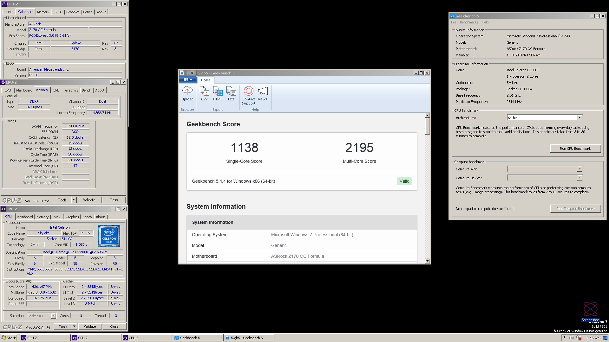Click Tools button in Memory CPU-Z window
The height and width of the screenshot is (342, 609).
(x=62, y=200)
